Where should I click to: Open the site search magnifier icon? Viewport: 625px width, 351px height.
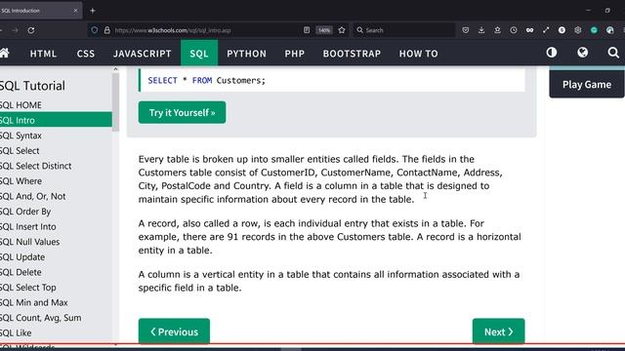point(613,53)
